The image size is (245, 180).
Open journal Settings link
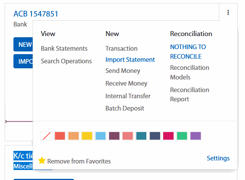(218, 158)
